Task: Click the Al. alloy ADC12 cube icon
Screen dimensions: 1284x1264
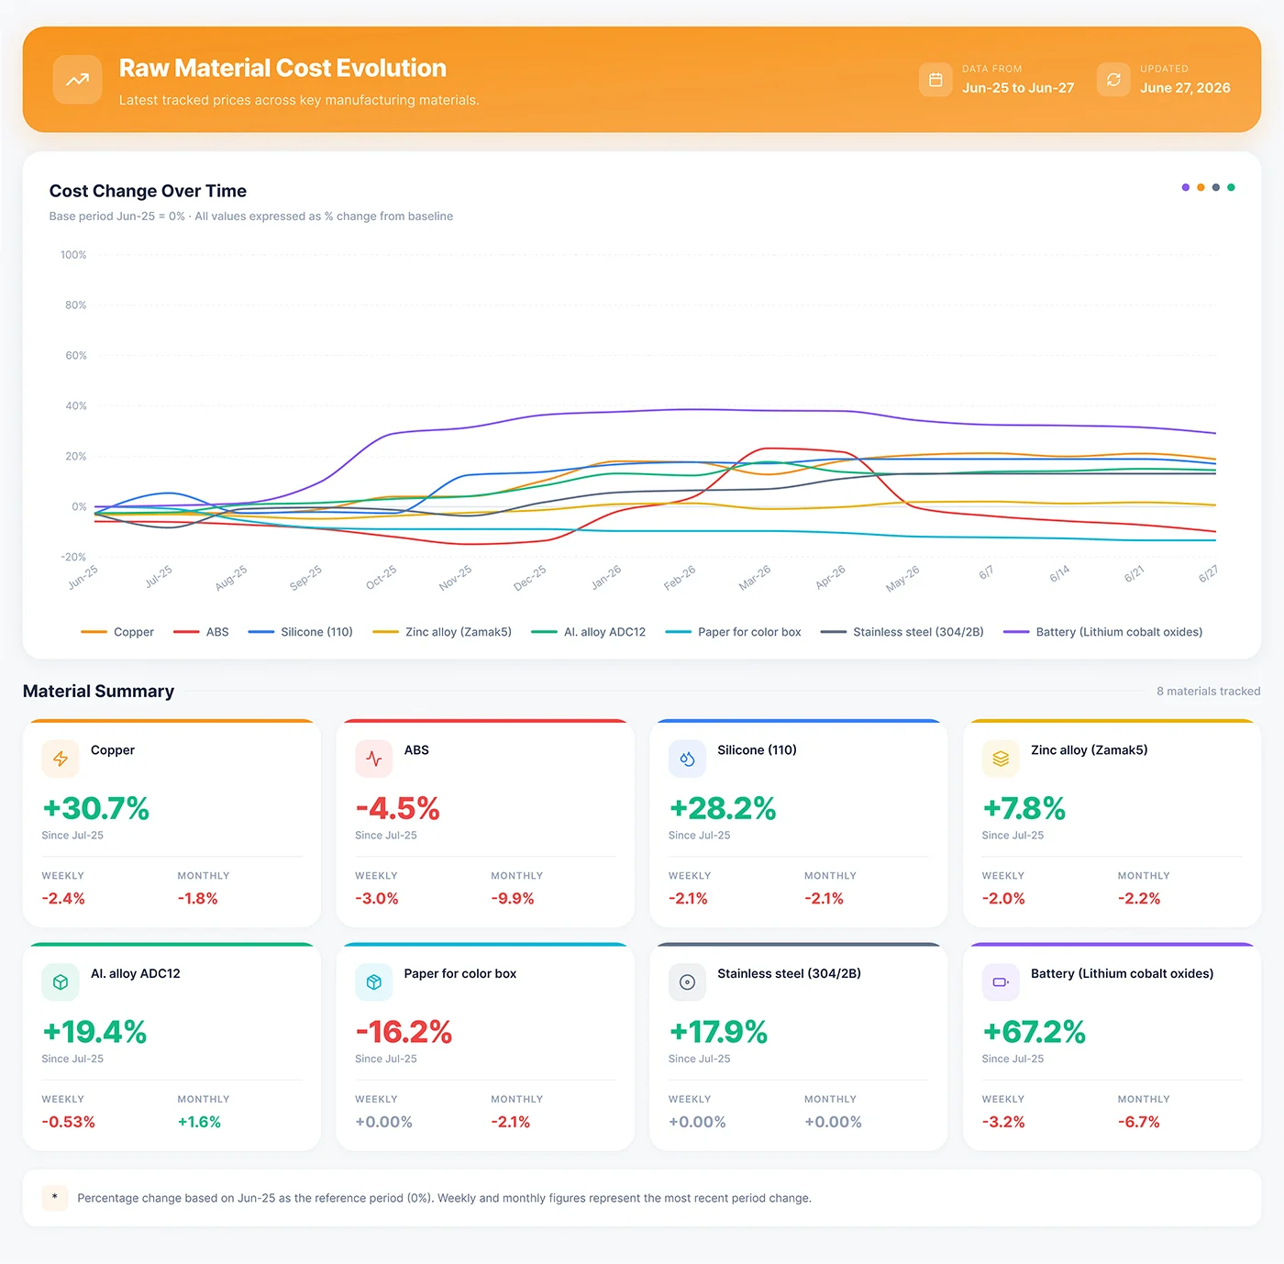Action: (61, 982)
